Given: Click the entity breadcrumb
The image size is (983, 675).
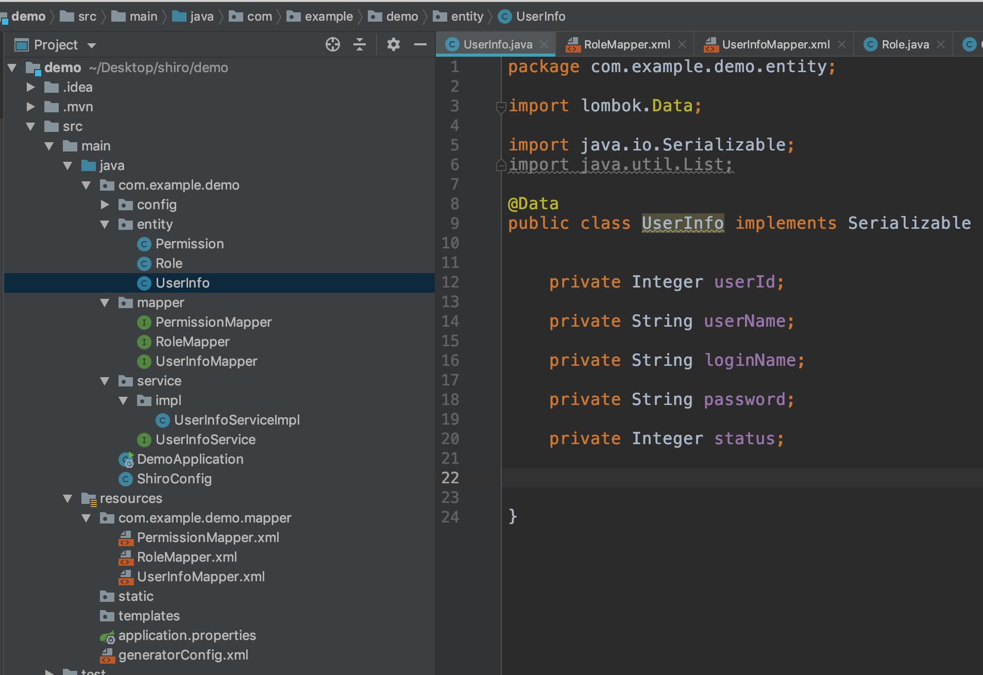Looking at the screenshot, I should point(458,16).
